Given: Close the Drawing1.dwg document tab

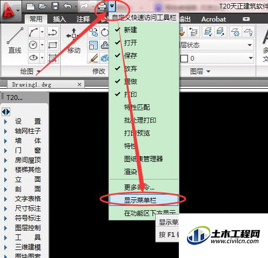Looking at the screenshot, I should [79, 84].
